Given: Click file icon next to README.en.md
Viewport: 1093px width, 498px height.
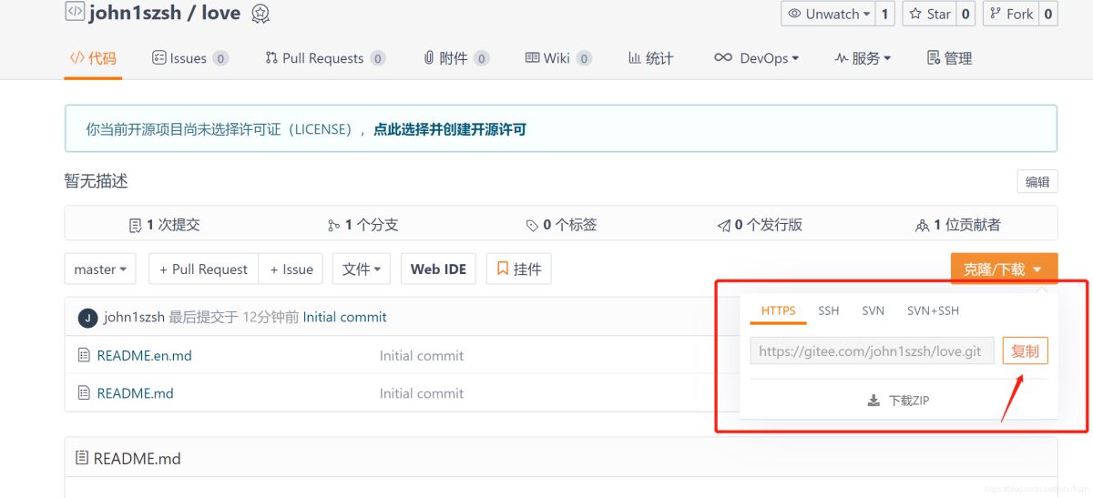Looking at the screenshot, I should coord(84,355).
